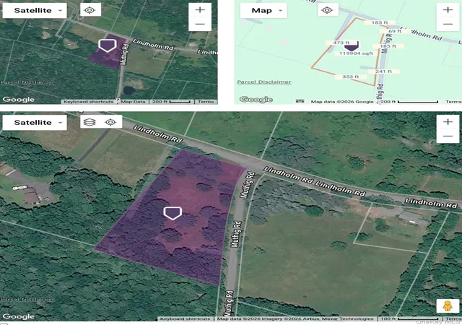Click 119904 sqft area label

click(x=356, y=53)
